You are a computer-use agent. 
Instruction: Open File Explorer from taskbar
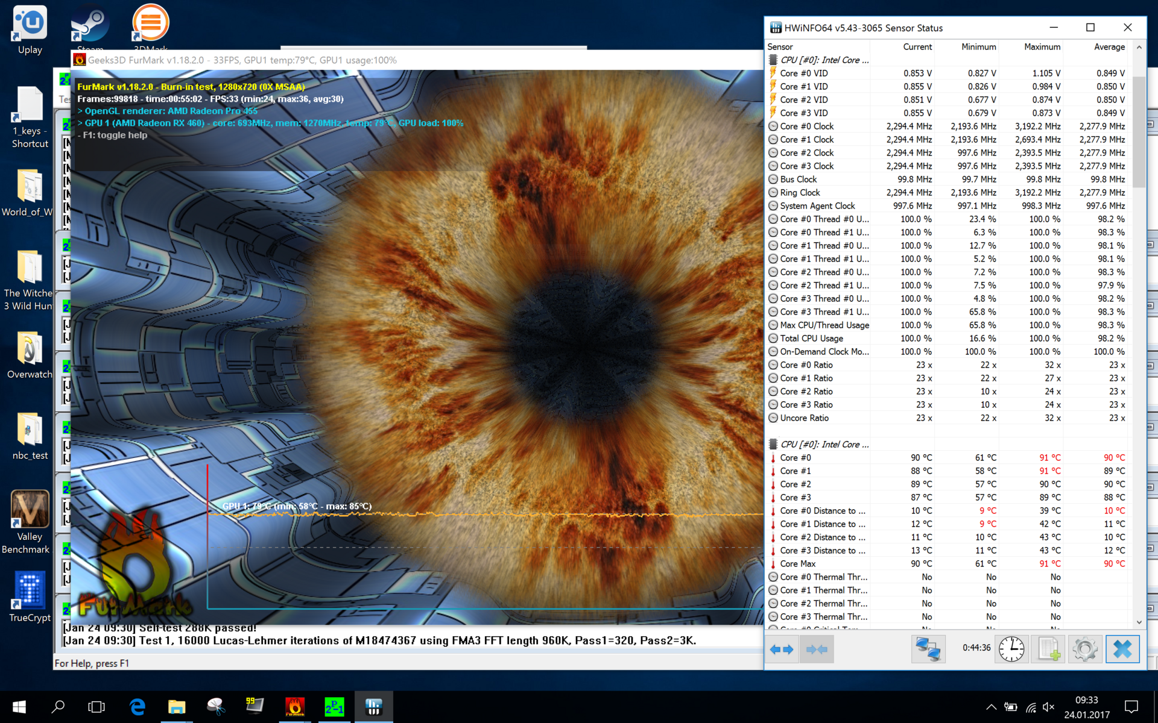click(177, 707)
